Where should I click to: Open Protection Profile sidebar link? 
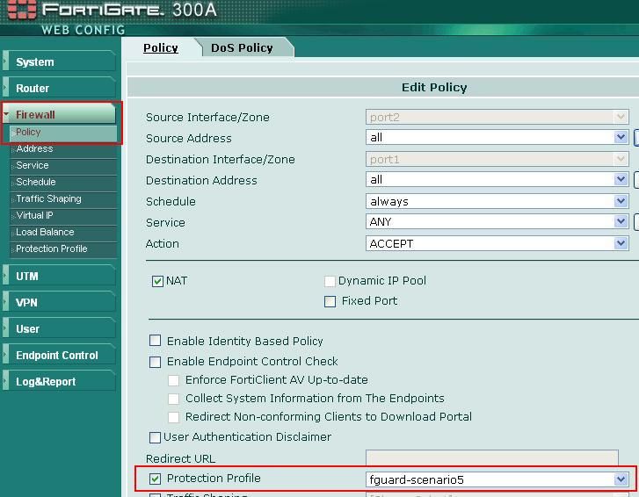coord(51,248)
